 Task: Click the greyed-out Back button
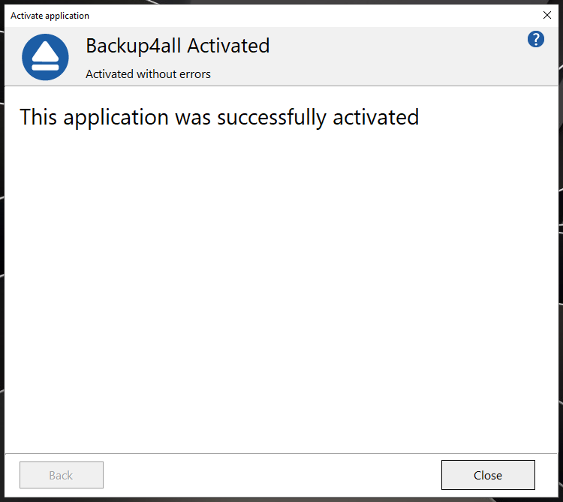[x=61, y=475]
